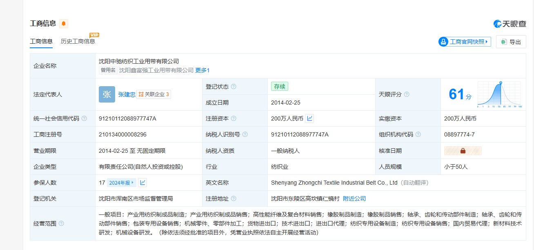The width and height of the screenshot is (534, 250).
Task: Click the related enterprises icon by 关联企业
Action: pos(141,94)
